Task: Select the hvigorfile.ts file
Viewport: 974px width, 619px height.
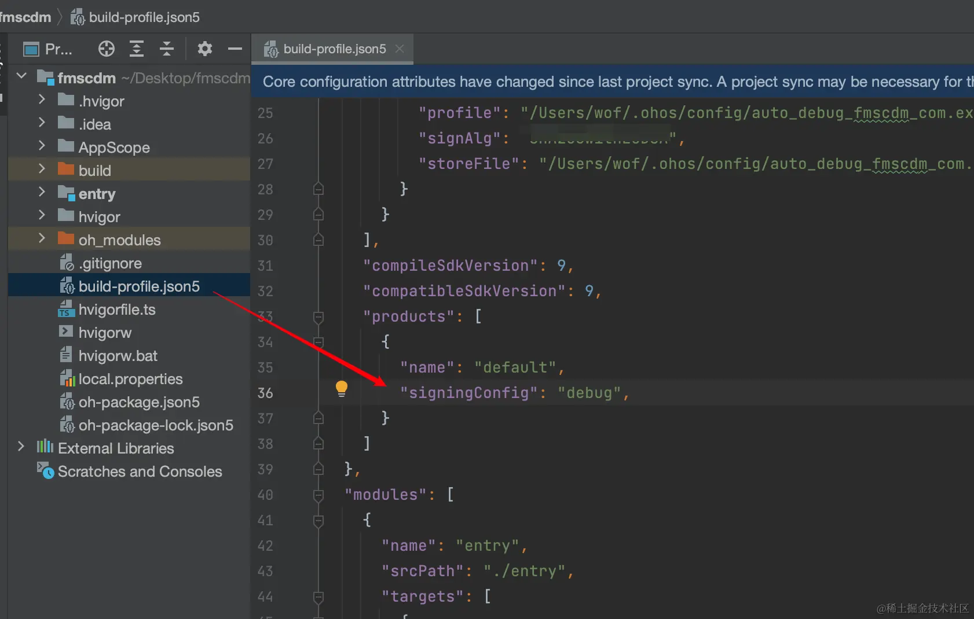Action: 117,309
